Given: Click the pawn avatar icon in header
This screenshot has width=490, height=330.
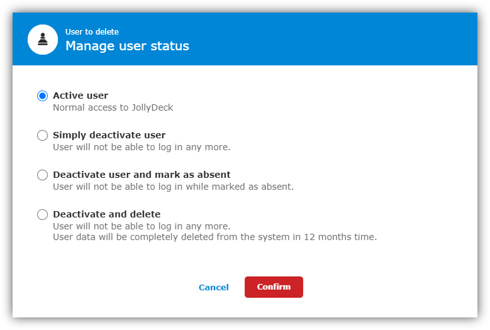Looking at the screenshot, I should click(x=43, y=40).
